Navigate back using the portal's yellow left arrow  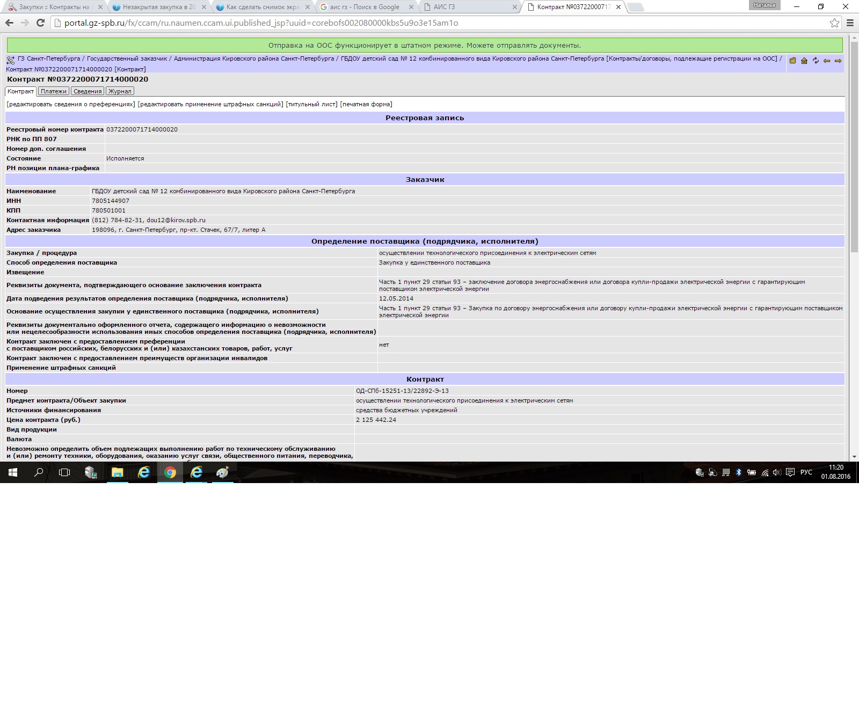click(827, 61)
